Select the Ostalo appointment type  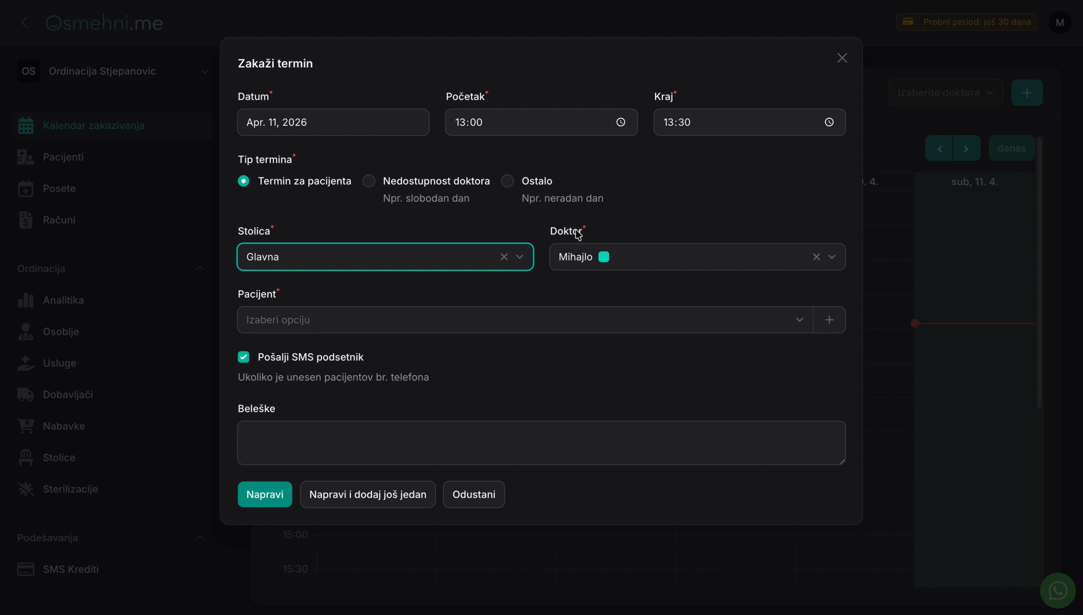tap(507, 181)
